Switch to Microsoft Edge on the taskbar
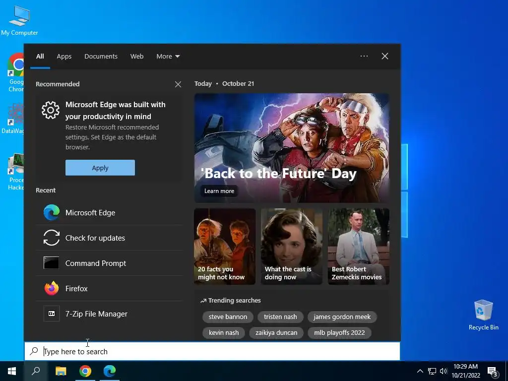Screen dimensions: 508x381 (110, 371)
